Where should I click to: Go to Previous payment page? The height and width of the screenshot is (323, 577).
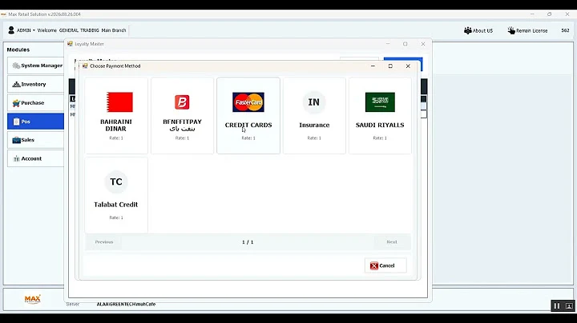pos(104,242)
